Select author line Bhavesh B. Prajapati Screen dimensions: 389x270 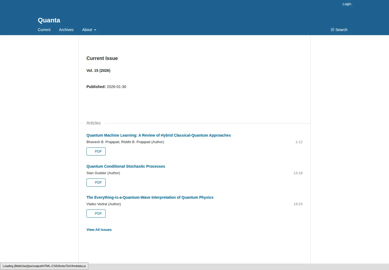pos(125,142)
